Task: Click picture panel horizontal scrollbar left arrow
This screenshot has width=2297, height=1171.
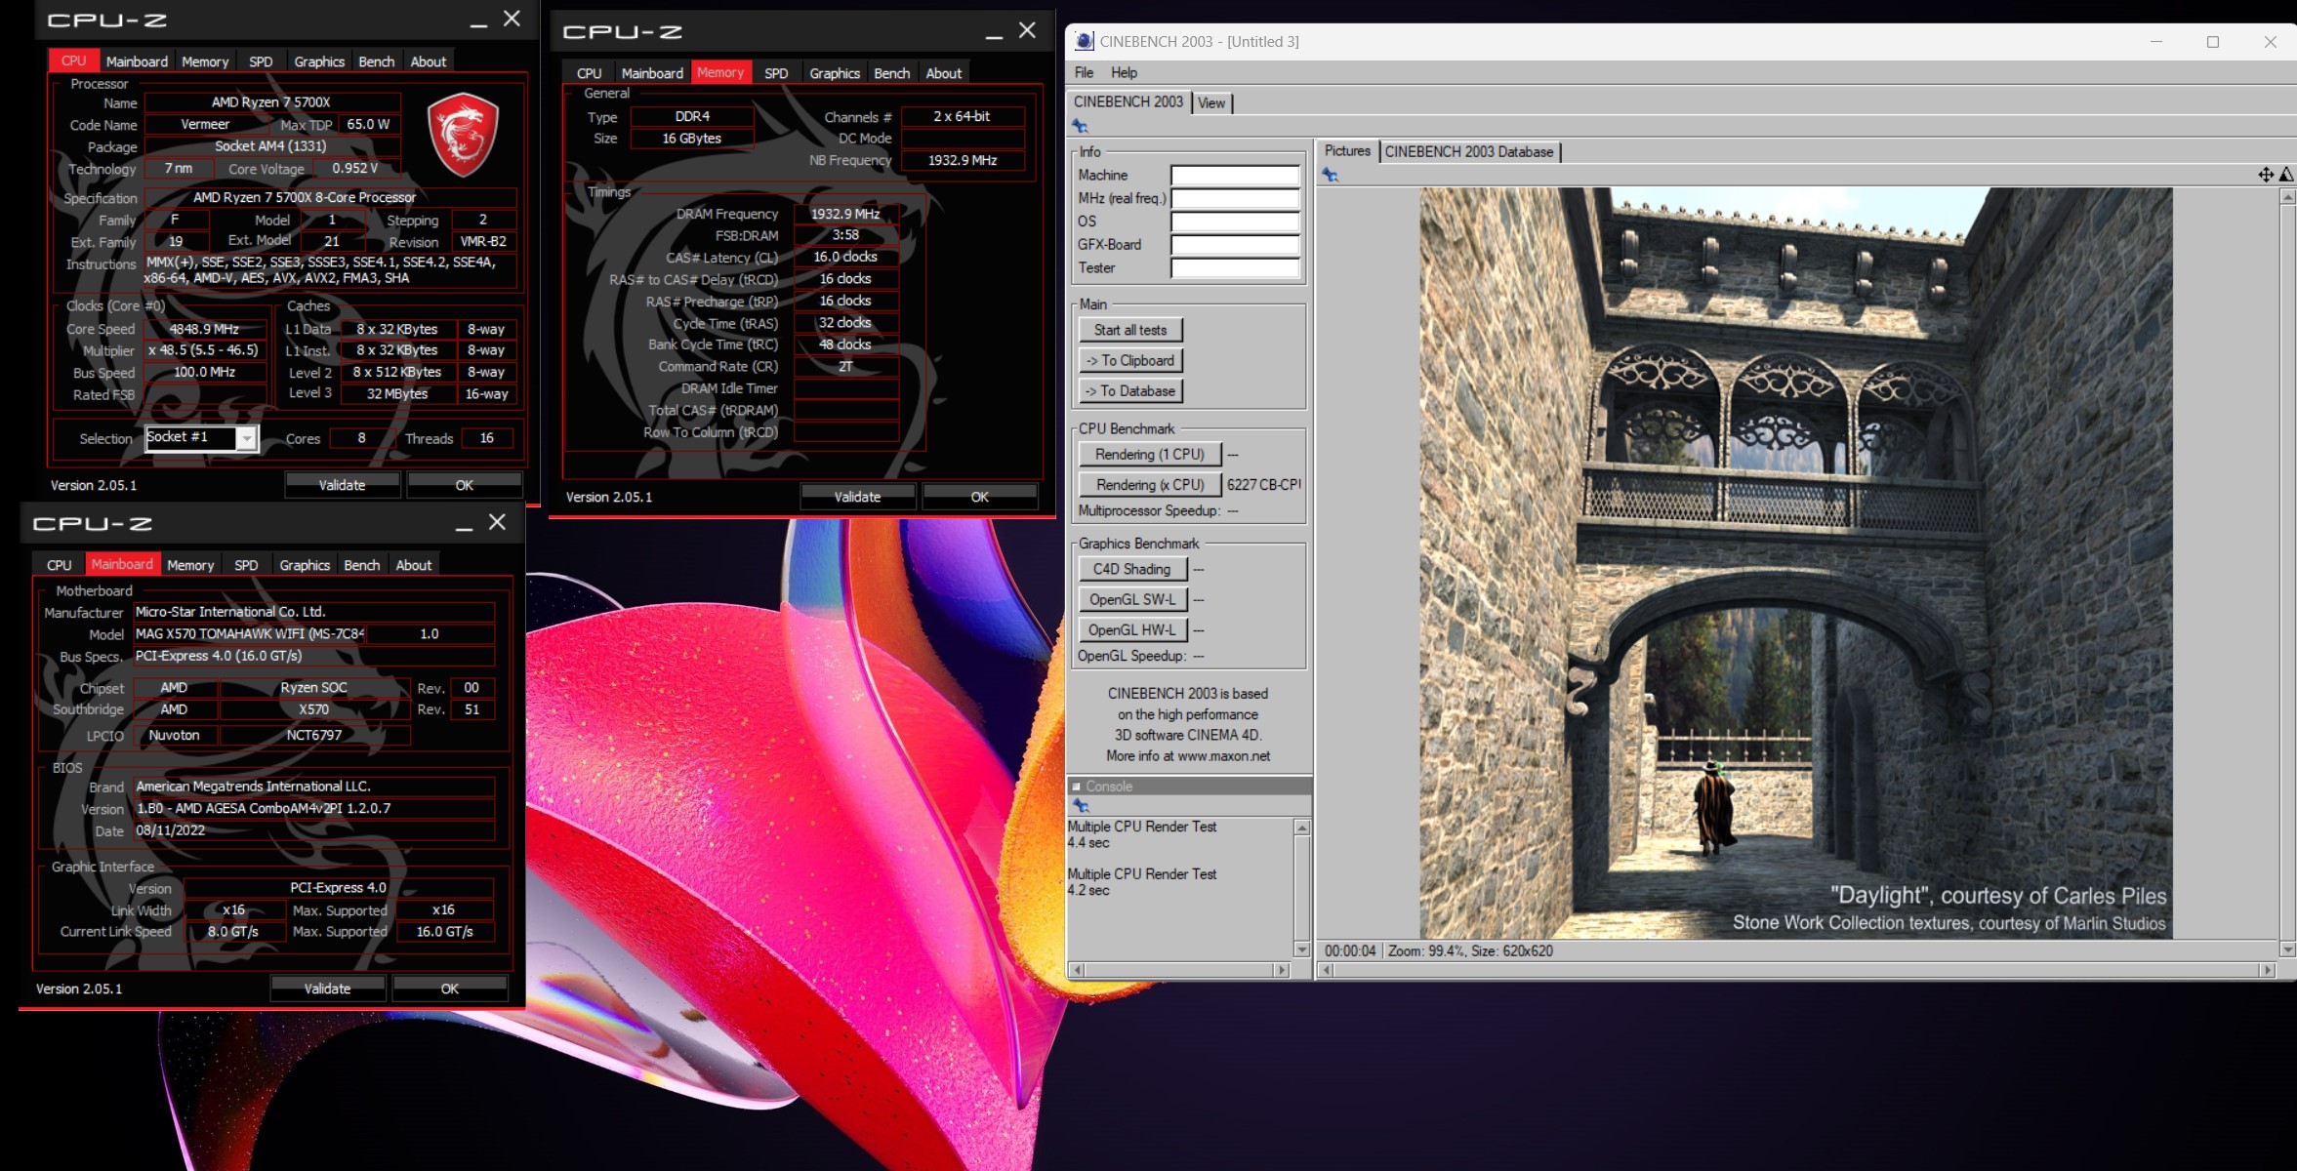Action: pos(1325,970)
